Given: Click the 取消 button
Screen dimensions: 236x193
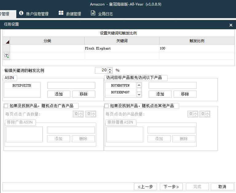Looking at the screenshot, I should (222, 187).
